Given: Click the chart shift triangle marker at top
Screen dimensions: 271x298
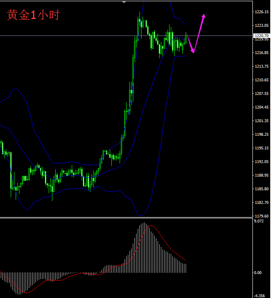Looking at the screenshot, I should (x=124, y=2).
